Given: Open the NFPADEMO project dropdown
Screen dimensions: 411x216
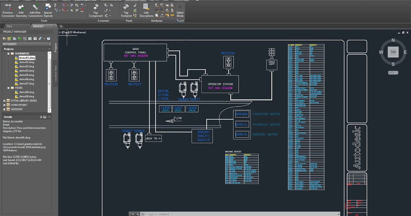Looking at the screenshot, I should point(49,44).
